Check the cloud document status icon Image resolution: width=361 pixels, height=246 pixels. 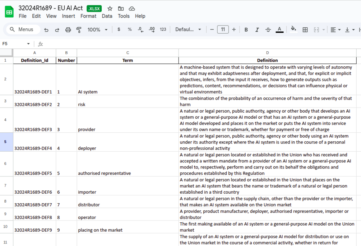pos(132,9)
